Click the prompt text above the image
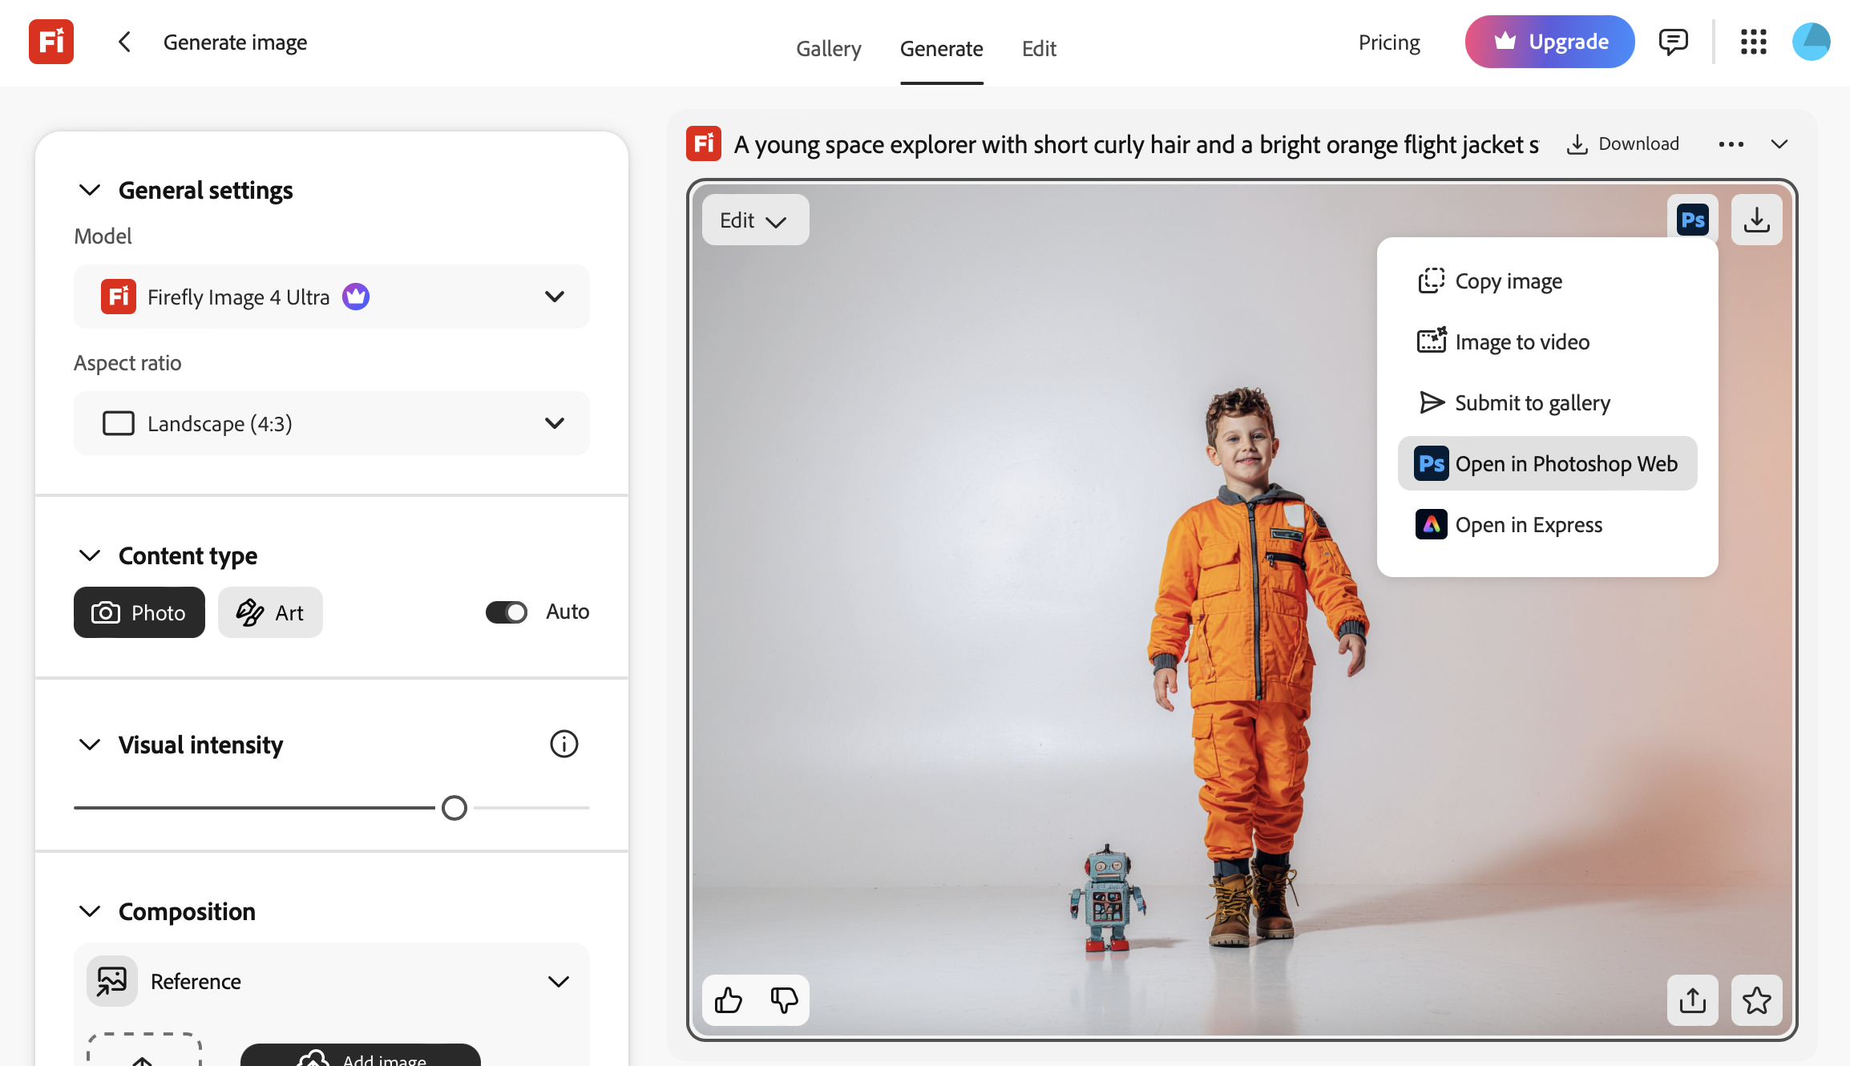This screenshot has width=1850, height=1066. click(x=1136, y=144)
